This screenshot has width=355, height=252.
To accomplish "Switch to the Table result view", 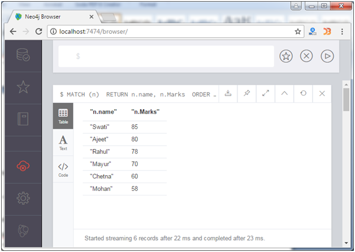I will click(x=63, y=116).
